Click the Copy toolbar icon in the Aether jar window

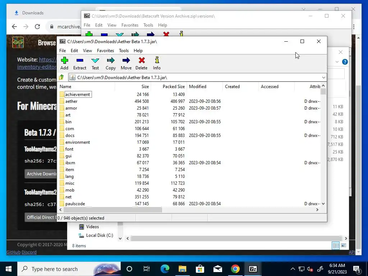[111, 60]
